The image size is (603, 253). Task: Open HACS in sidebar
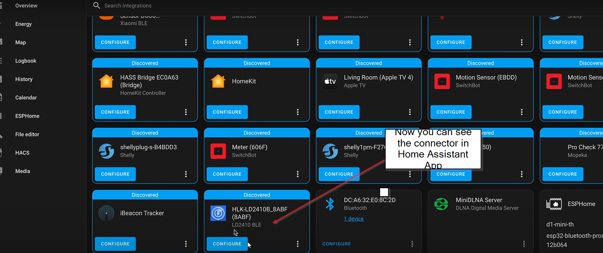pos(22,153)
